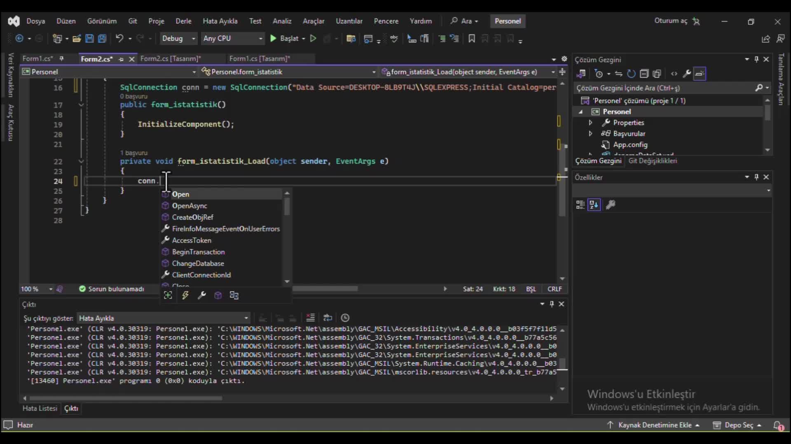The image size is (791, 444).
Task: Toggle categorized view in Özellikler panel
Action: [580, 205]
